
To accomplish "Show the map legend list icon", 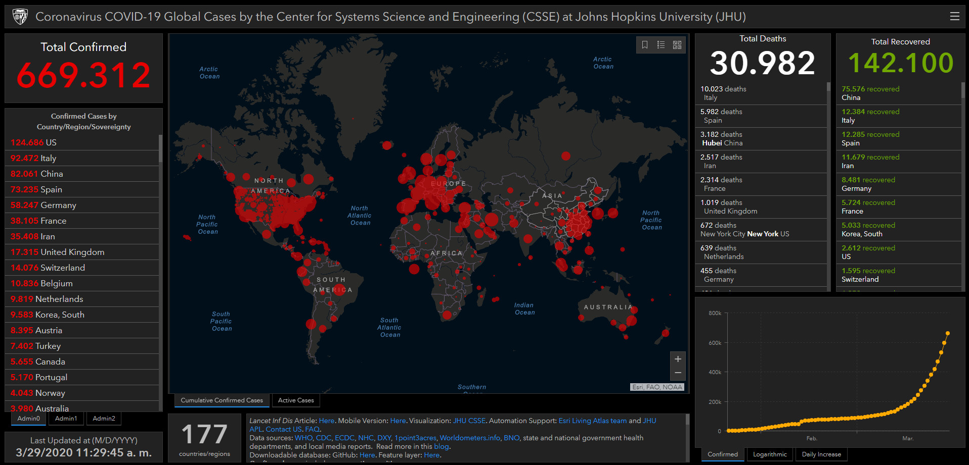I will [x=661, y=45].
